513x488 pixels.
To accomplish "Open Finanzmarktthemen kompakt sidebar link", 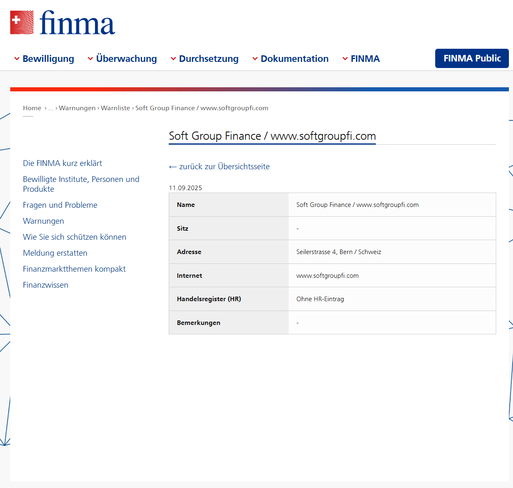I will click(x=74, y=269).
